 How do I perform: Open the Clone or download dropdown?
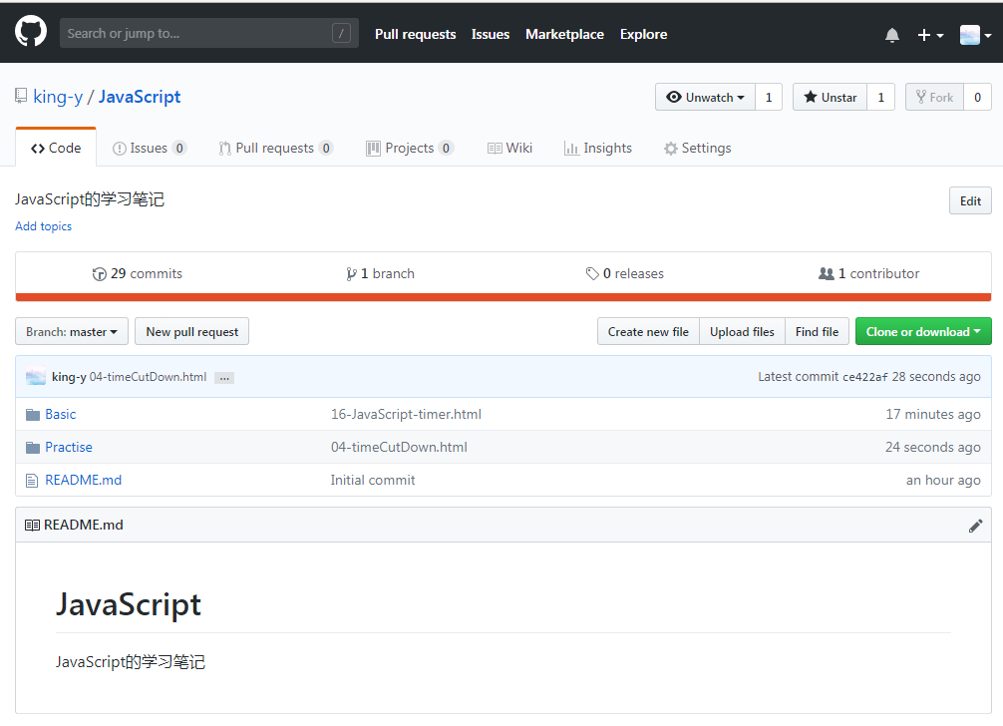(x=923, y=331)
